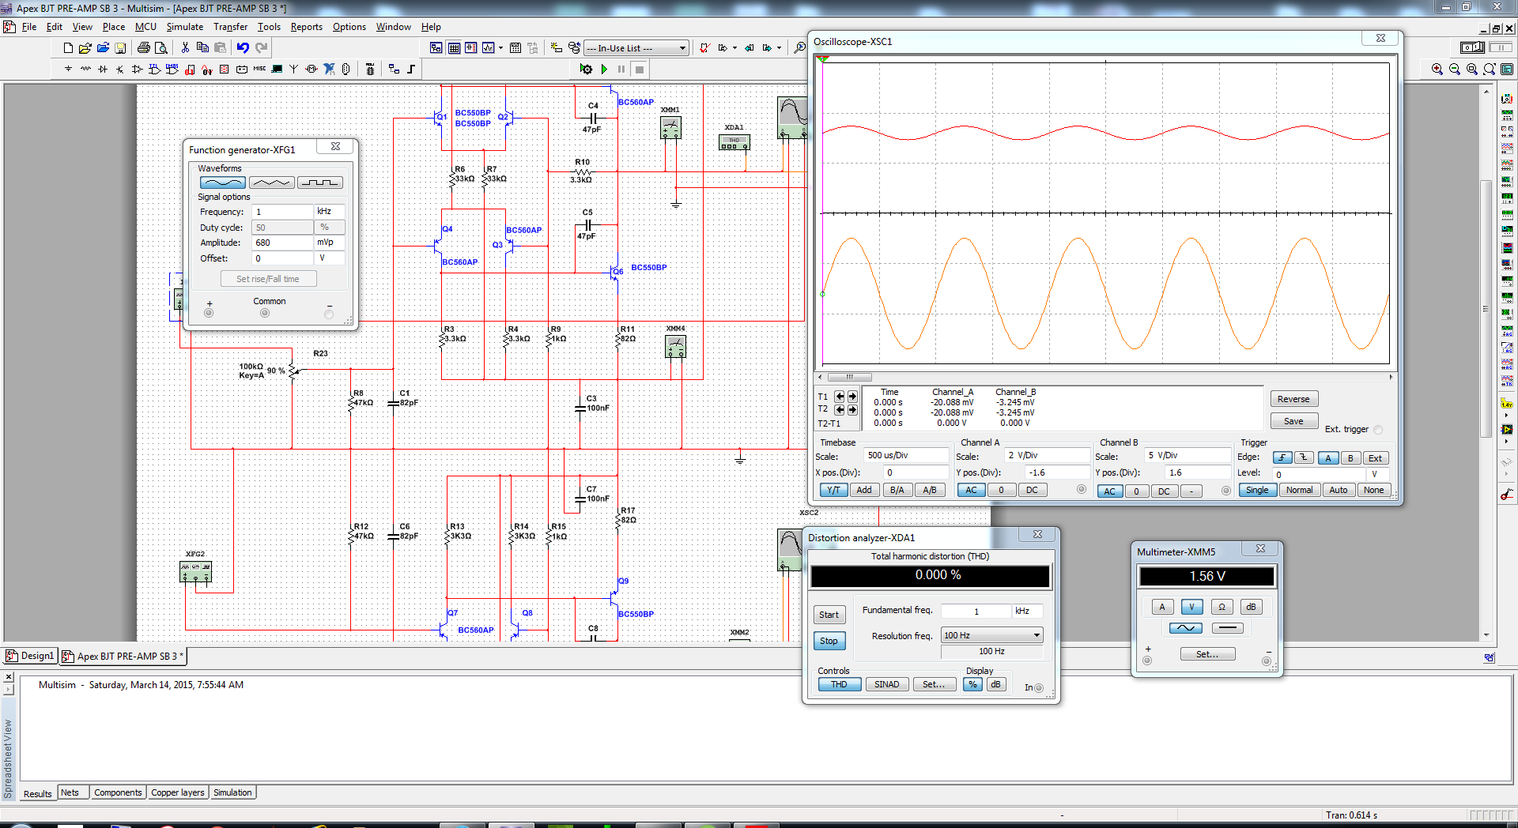The height and width of the screenshot is (828, 1518).
Task: Cut selection with the scissors icon
Action: tap(185, 48)
